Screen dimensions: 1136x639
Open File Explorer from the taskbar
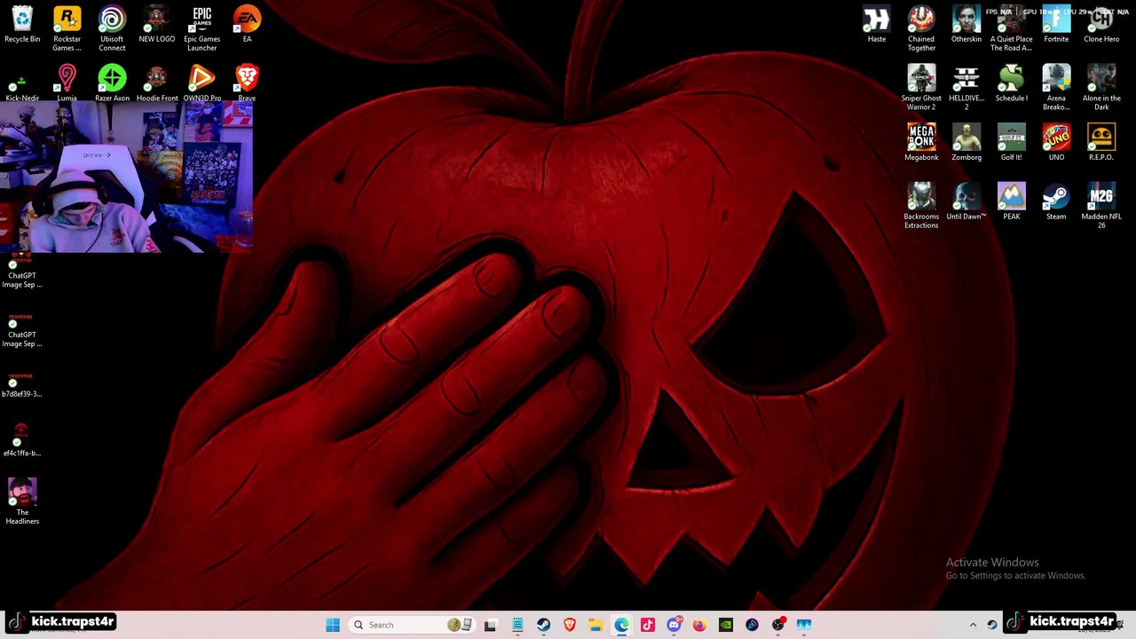pyautogui.click(x=596, y=625)
